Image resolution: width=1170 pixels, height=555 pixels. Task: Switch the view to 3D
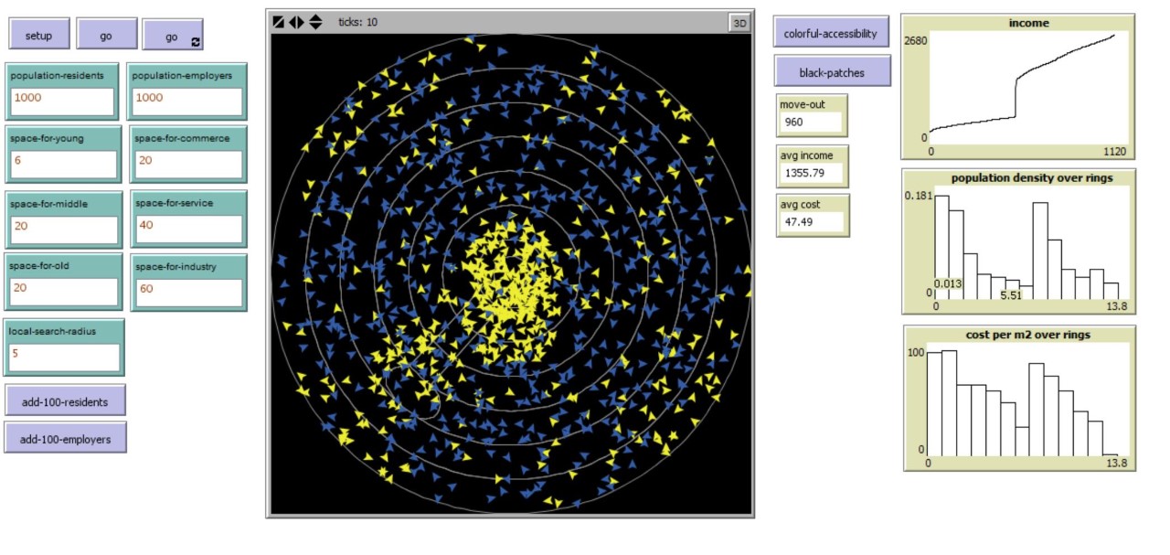point(738,23)
